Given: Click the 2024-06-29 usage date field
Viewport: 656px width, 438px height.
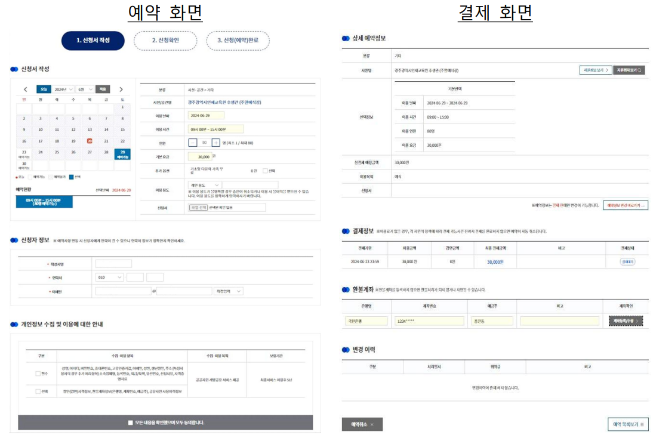Looking at the screenshot, I should pos(206,115).
